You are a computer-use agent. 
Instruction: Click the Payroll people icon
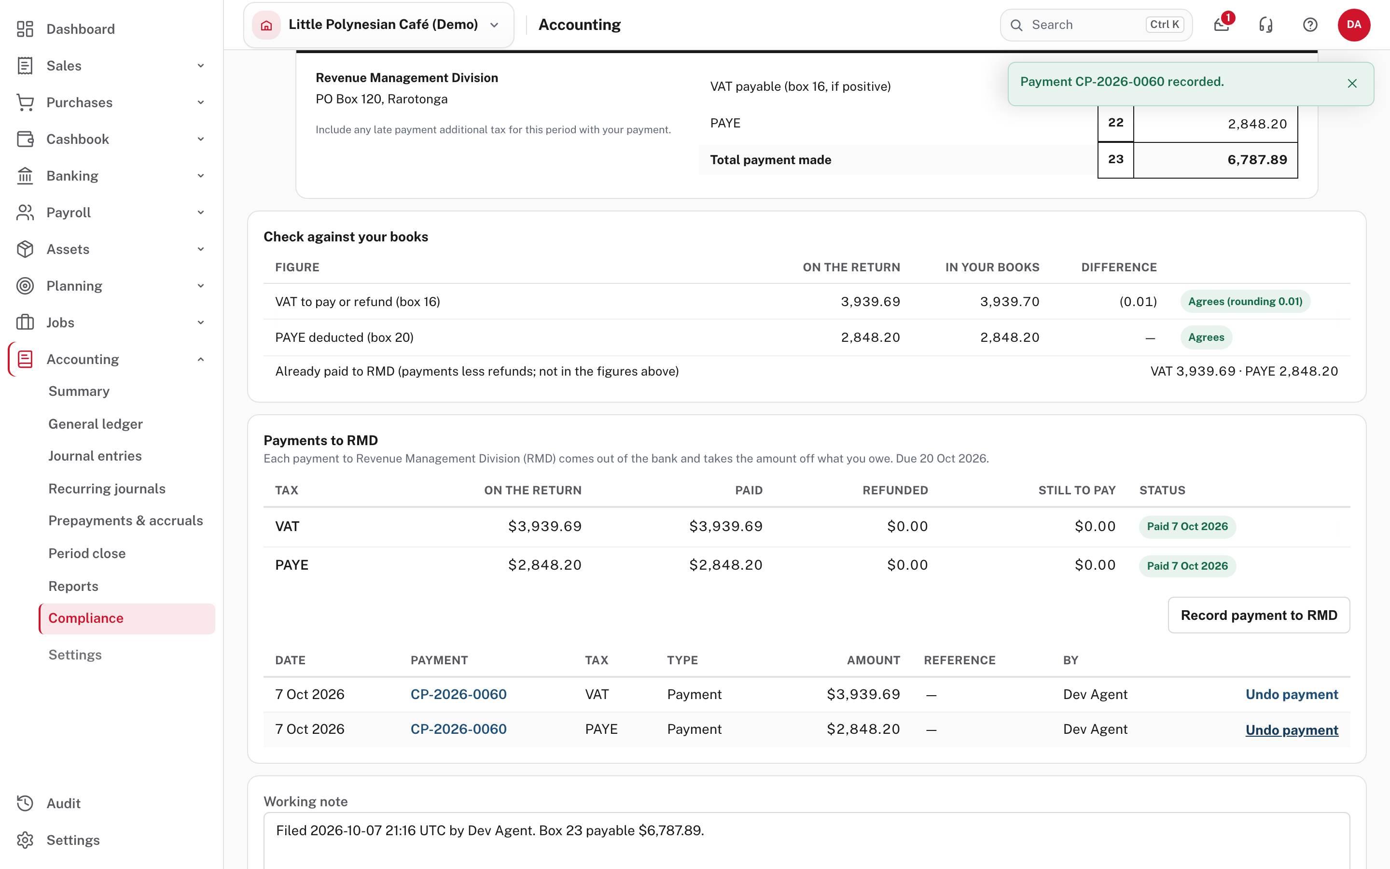[x=25, y=212]
